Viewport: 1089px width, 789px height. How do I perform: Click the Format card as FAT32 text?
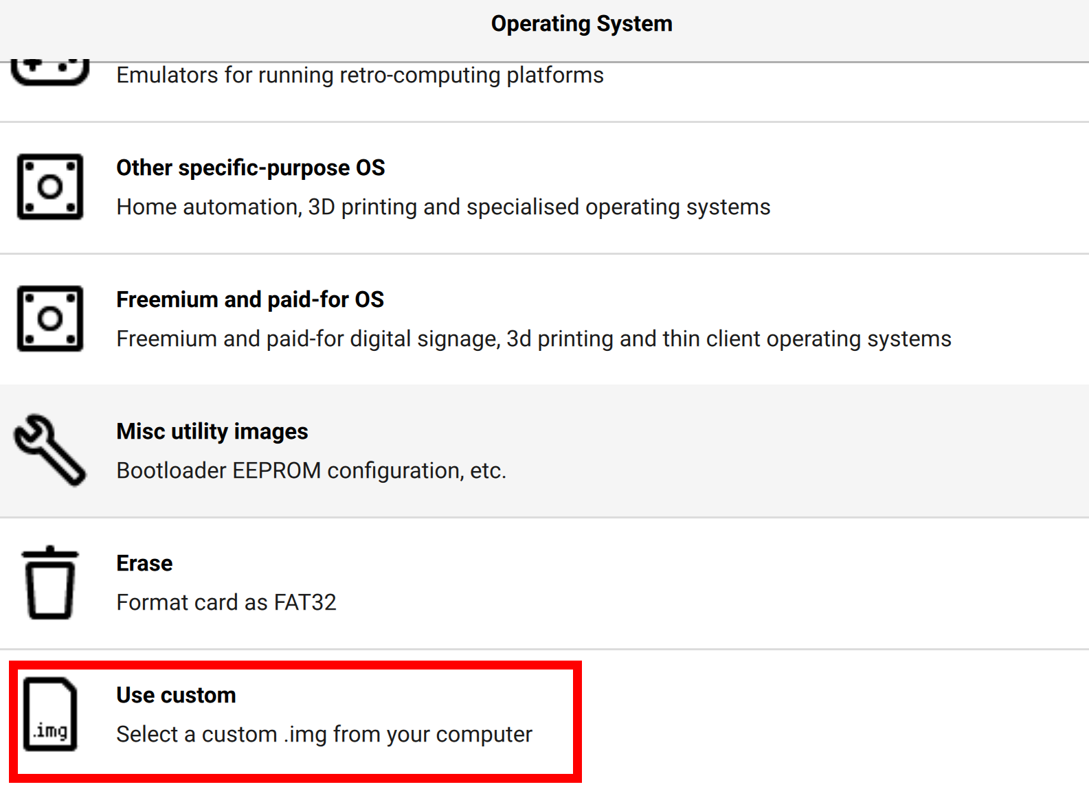coord(226,602)
